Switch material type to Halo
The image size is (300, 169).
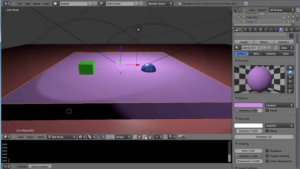point(286,54)
